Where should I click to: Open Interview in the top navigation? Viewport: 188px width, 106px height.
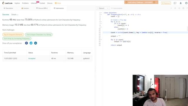pyautogui.click(x=34, y=3)
